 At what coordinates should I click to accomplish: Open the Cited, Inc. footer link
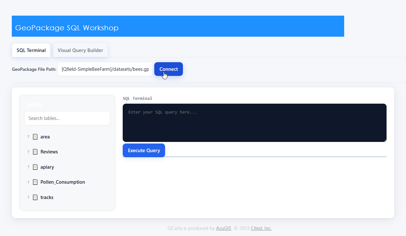[261, 228]
